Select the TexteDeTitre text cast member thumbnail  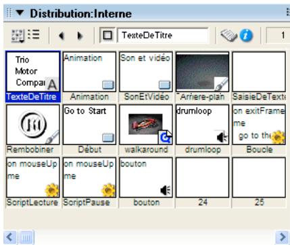point(33,72)
